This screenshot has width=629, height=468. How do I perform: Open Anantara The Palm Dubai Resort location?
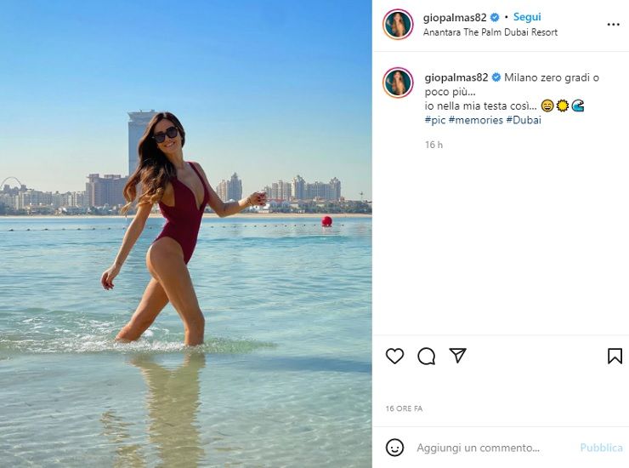[x=490, y=32]
